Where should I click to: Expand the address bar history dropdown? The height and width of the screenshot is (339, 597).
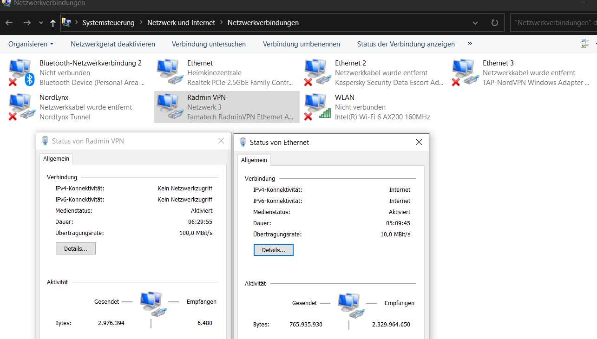point(475,23)
